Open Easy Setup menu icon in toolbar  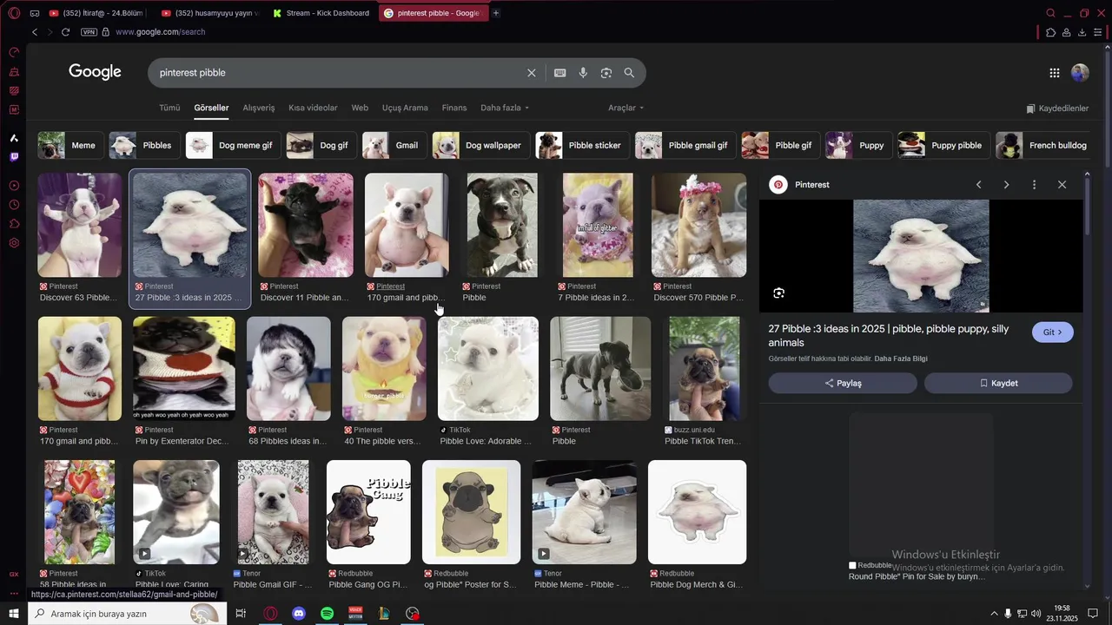point(1098,32)
